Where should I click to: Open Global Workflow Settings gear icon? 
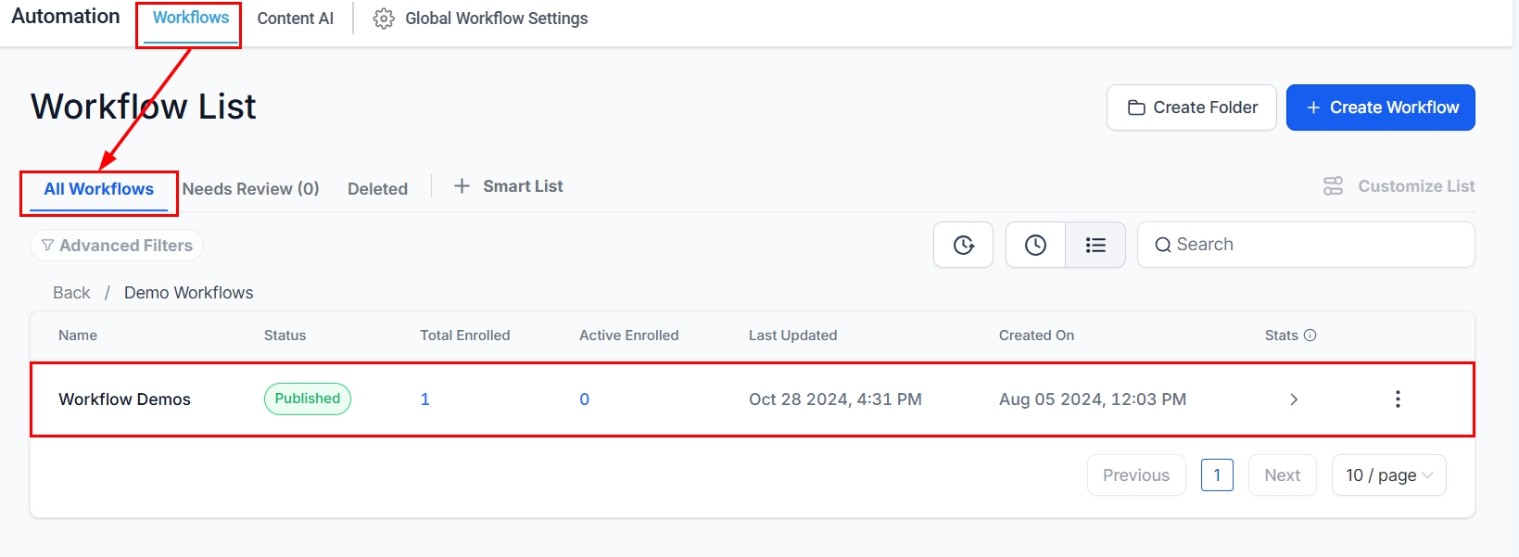(384, 19)
